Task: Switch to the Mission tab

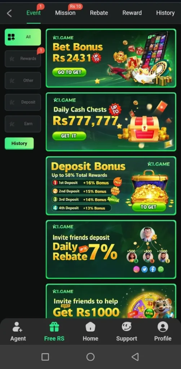Action: [x=65, y=13]
